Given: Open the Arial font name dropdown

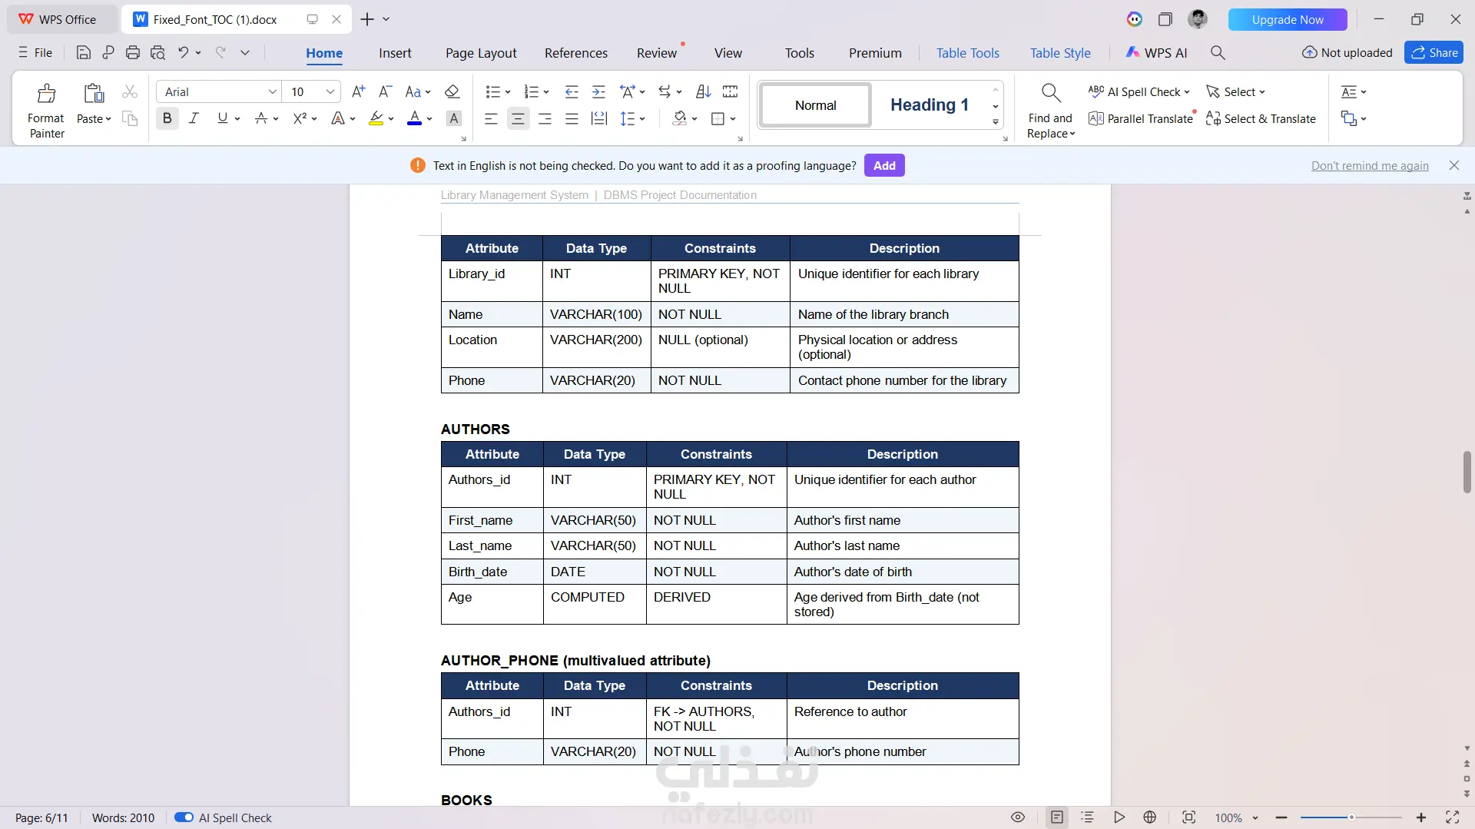Looking at the screenshot, I should coord(272,92).
